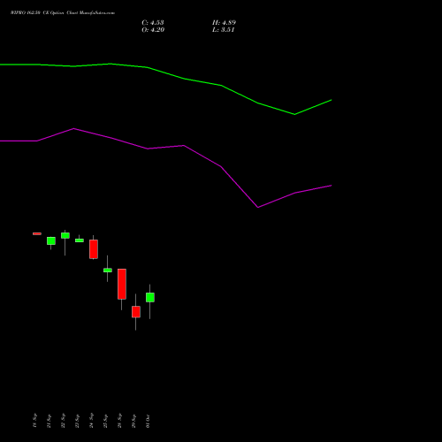The height and width of the screenshot is (442, 442).
Task: Click the "25 Sep" date axis label
Action: pos(106,421)
